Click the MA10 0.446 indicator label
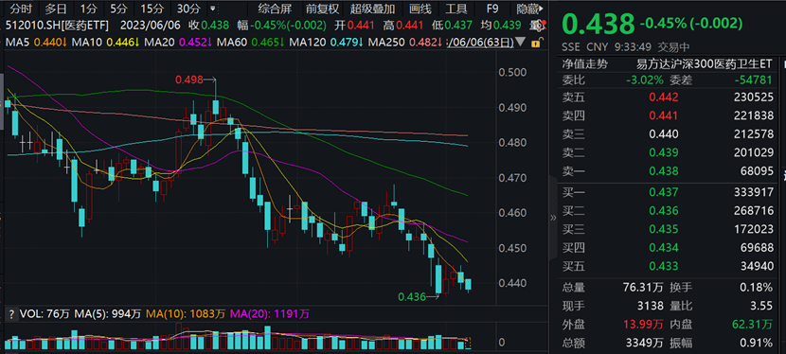The height and width of the screenshot is (354, 786). (105, 43)
